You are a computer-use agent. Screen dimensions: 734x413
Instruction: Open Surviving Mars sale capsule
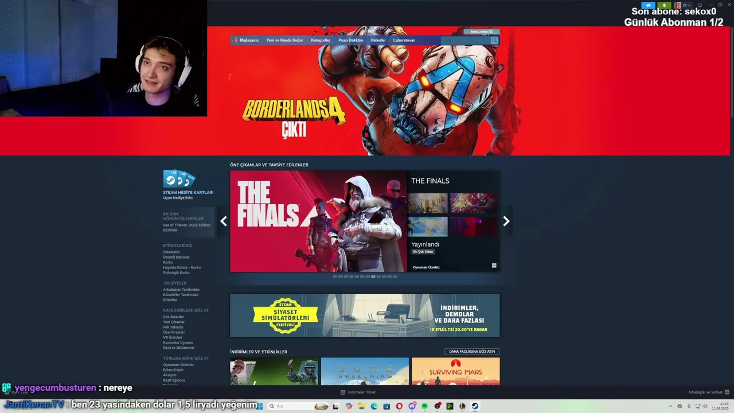456,372
